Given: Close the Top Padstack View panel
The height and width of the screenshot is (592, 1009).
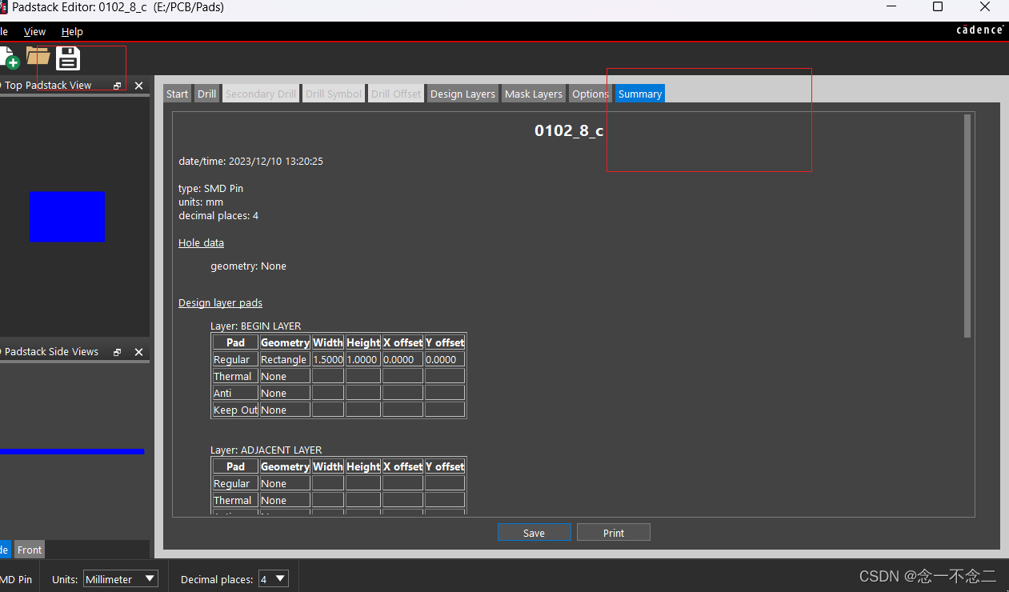Looking at the screenshot, I should tap(138, 85).
